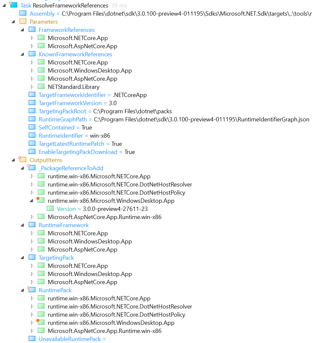This screenshot has height=343, width=312.
Task: Collapse the ResolveFrameworkReferences root node
Action: click(x=3, y=5)
